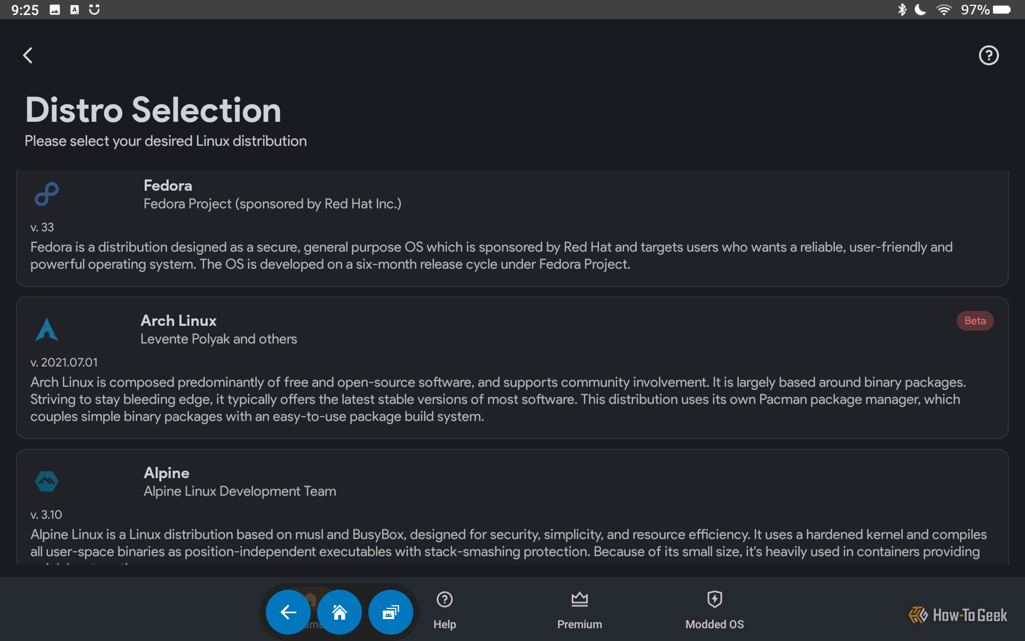
Task: Click version text 'v. 33'
Action: click(42, 227)
